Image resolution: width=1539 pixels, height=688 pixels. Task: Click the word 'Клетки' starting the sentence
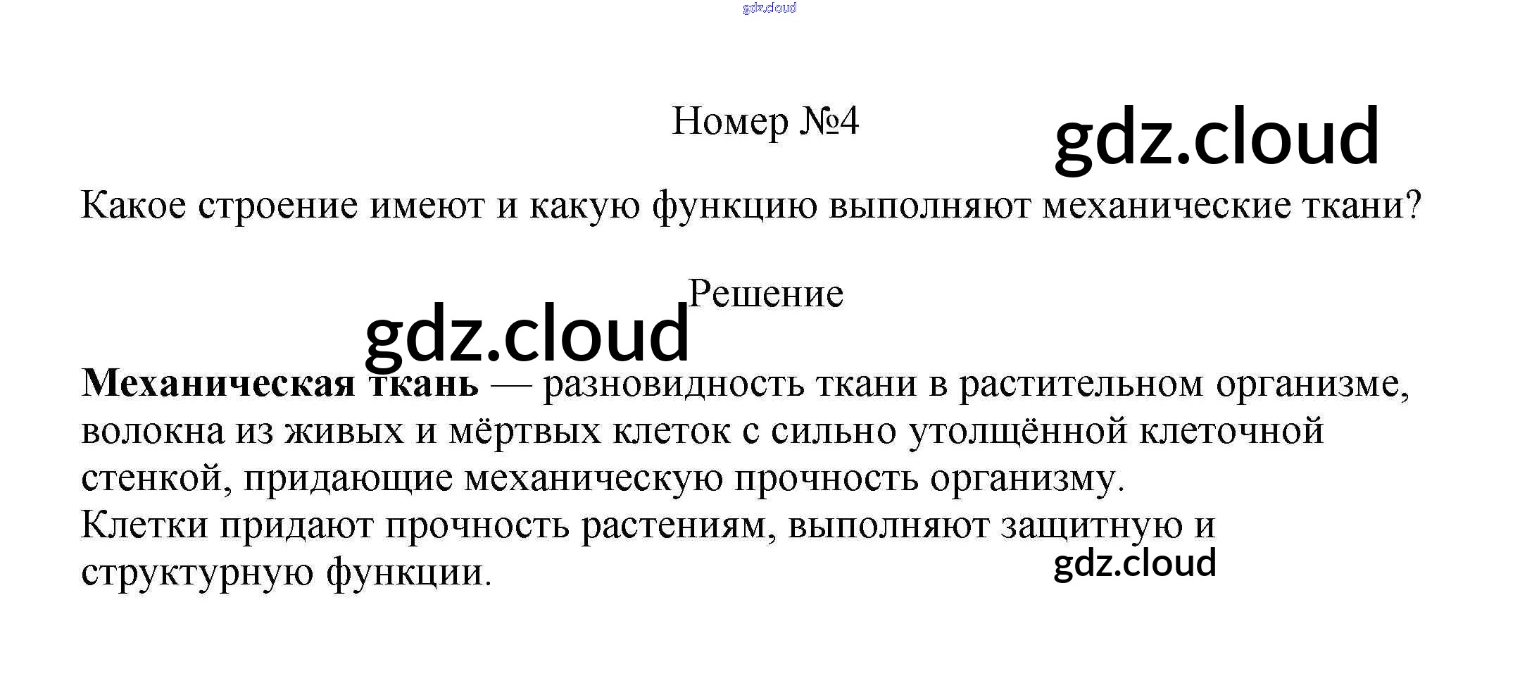(x=144, y=525)
